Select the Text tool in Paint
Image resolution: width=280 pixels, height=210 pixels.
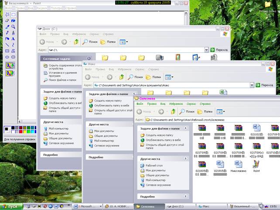coord(14,38)
